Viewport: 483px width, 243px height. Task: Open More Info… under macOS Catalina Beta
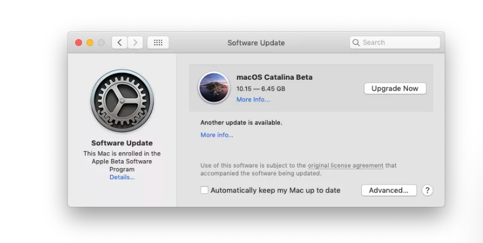tap(253, 99)
